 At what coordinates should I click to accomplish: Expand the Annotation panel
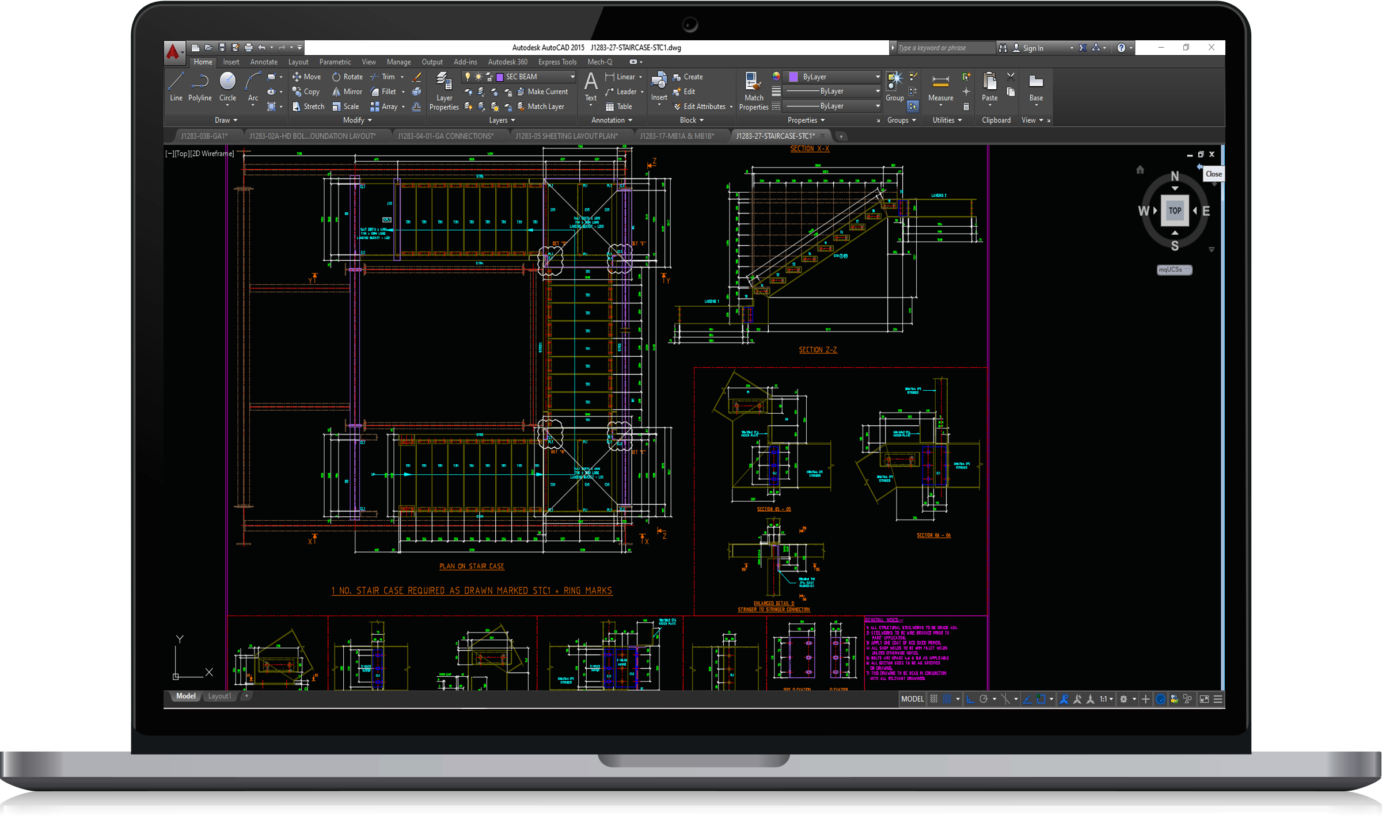click(x=612, y=120)
